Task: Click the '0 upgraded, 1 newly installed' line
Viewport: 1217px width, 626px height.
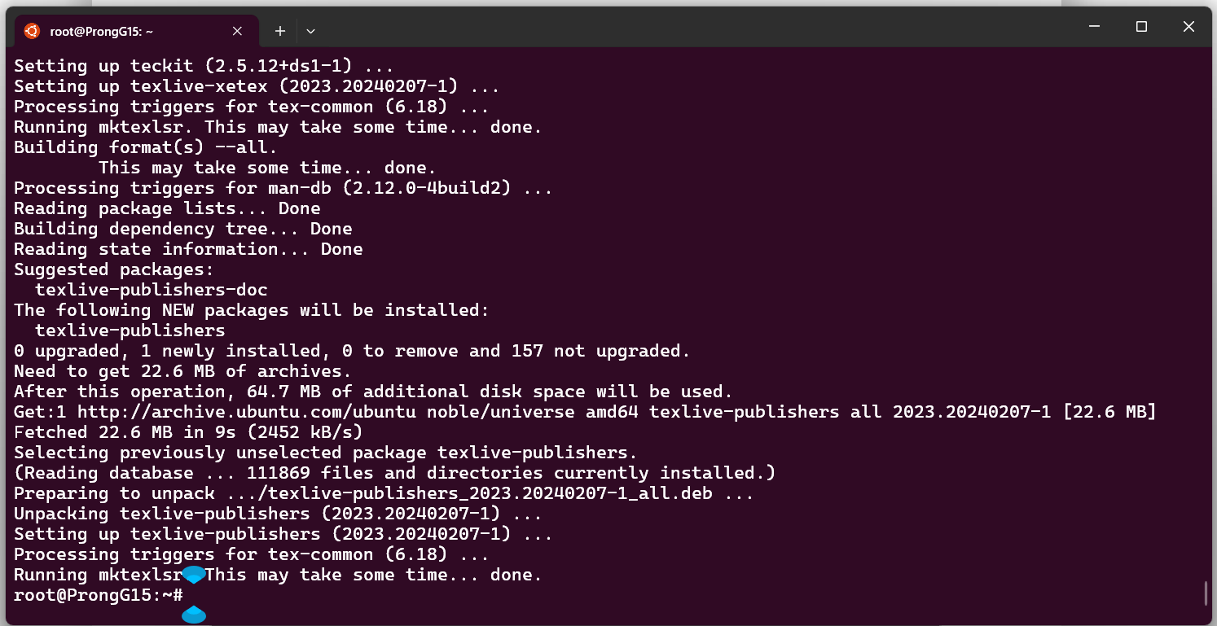Action: (x=352, y=351)
